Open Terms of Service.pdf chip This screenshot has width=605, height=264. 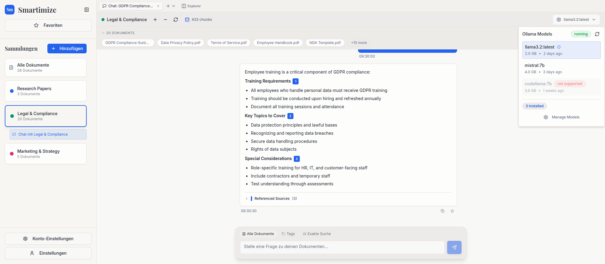tap(229, 43)
